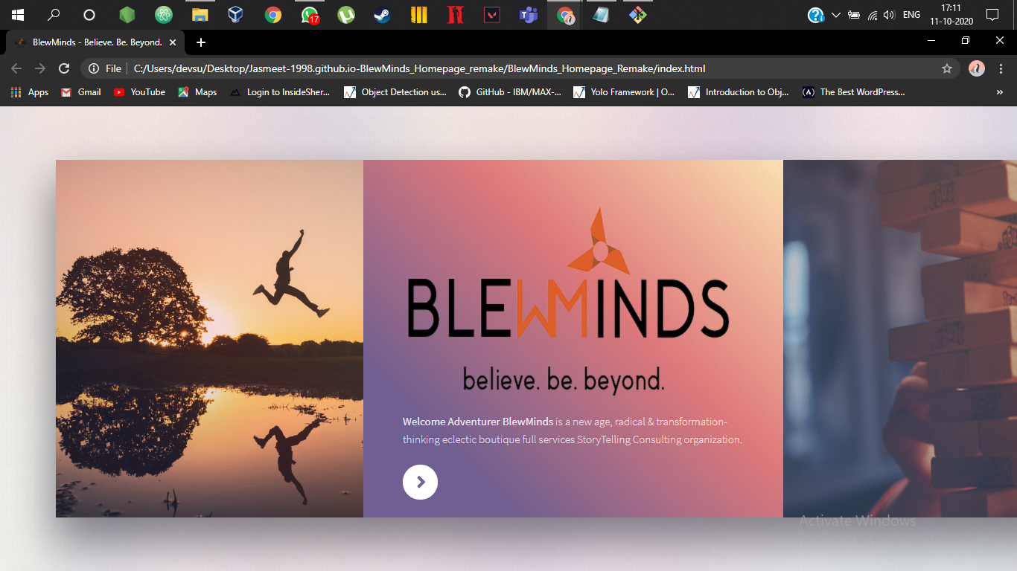This screenshot has width=1017, height=571.
Task: Reload the page with the refresh icon
Action: pos(64,68)
